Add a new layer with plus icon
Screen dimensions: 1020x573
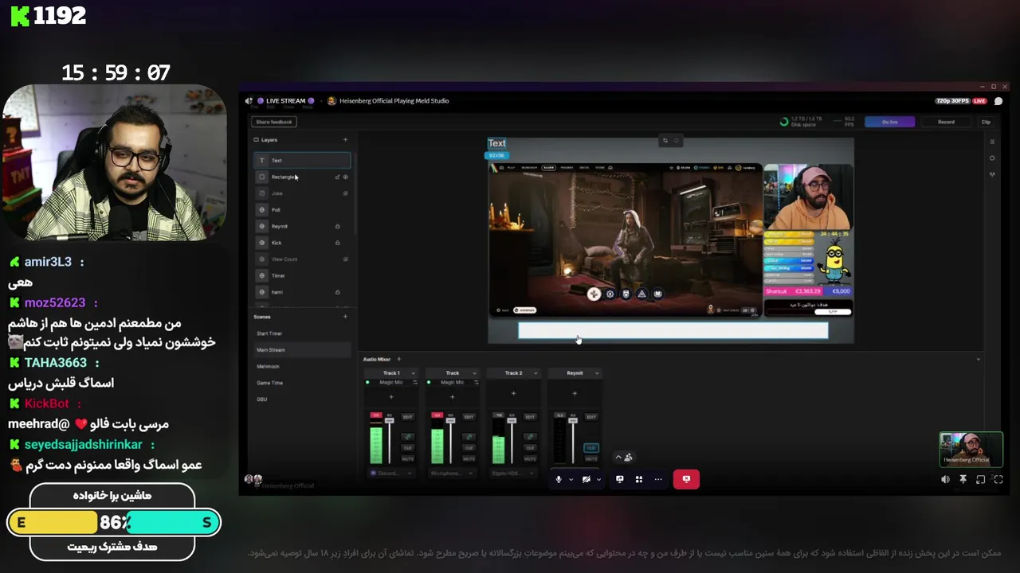[345, 139]
